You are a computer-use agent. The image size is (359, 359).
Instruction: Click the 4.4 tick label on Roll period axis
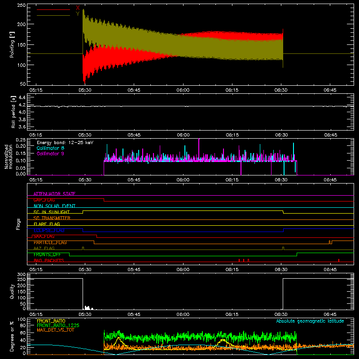click(x=22, y=97)
